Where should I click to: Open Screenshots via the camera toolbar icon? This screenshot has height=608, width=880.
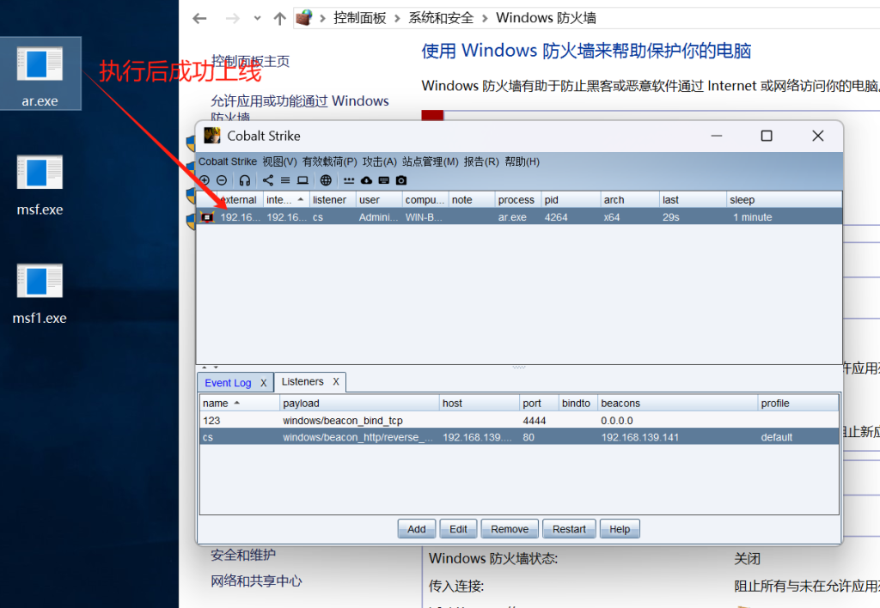pyautogui.click(x=401, y=180)
